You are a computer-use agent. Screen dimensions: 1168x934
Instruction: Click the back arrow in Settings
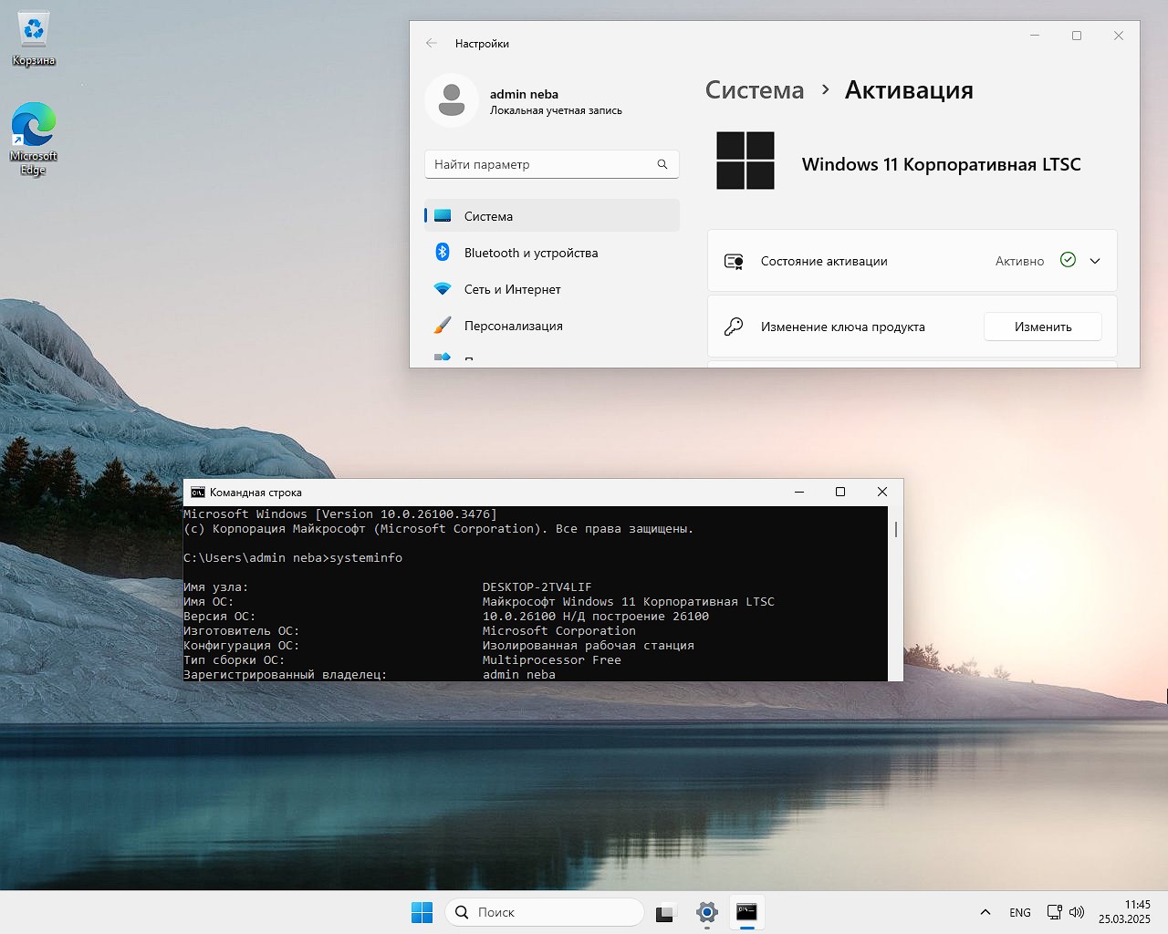pos(432,43)
